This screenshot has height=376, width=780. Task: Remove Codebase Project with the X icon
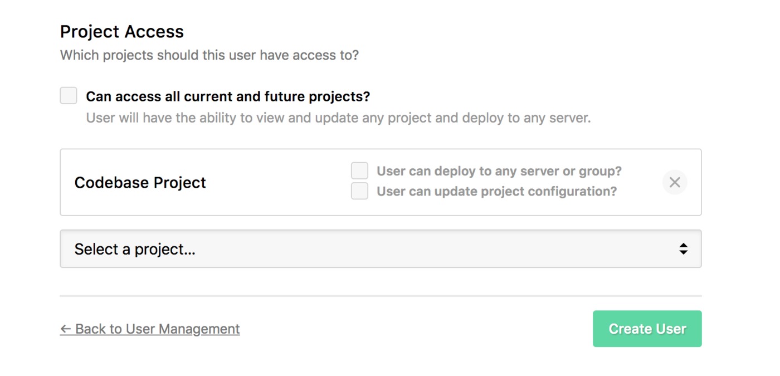(x=675, y=182)
